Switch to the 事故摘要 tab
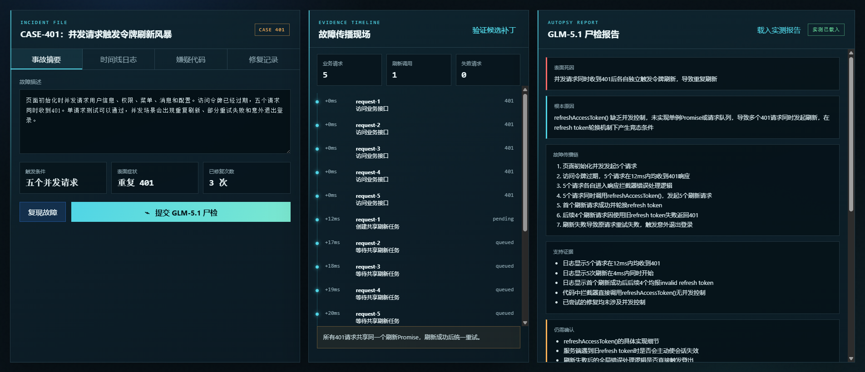Image resolution: width=865 pixels, height=372 pixels. [46, 59]
